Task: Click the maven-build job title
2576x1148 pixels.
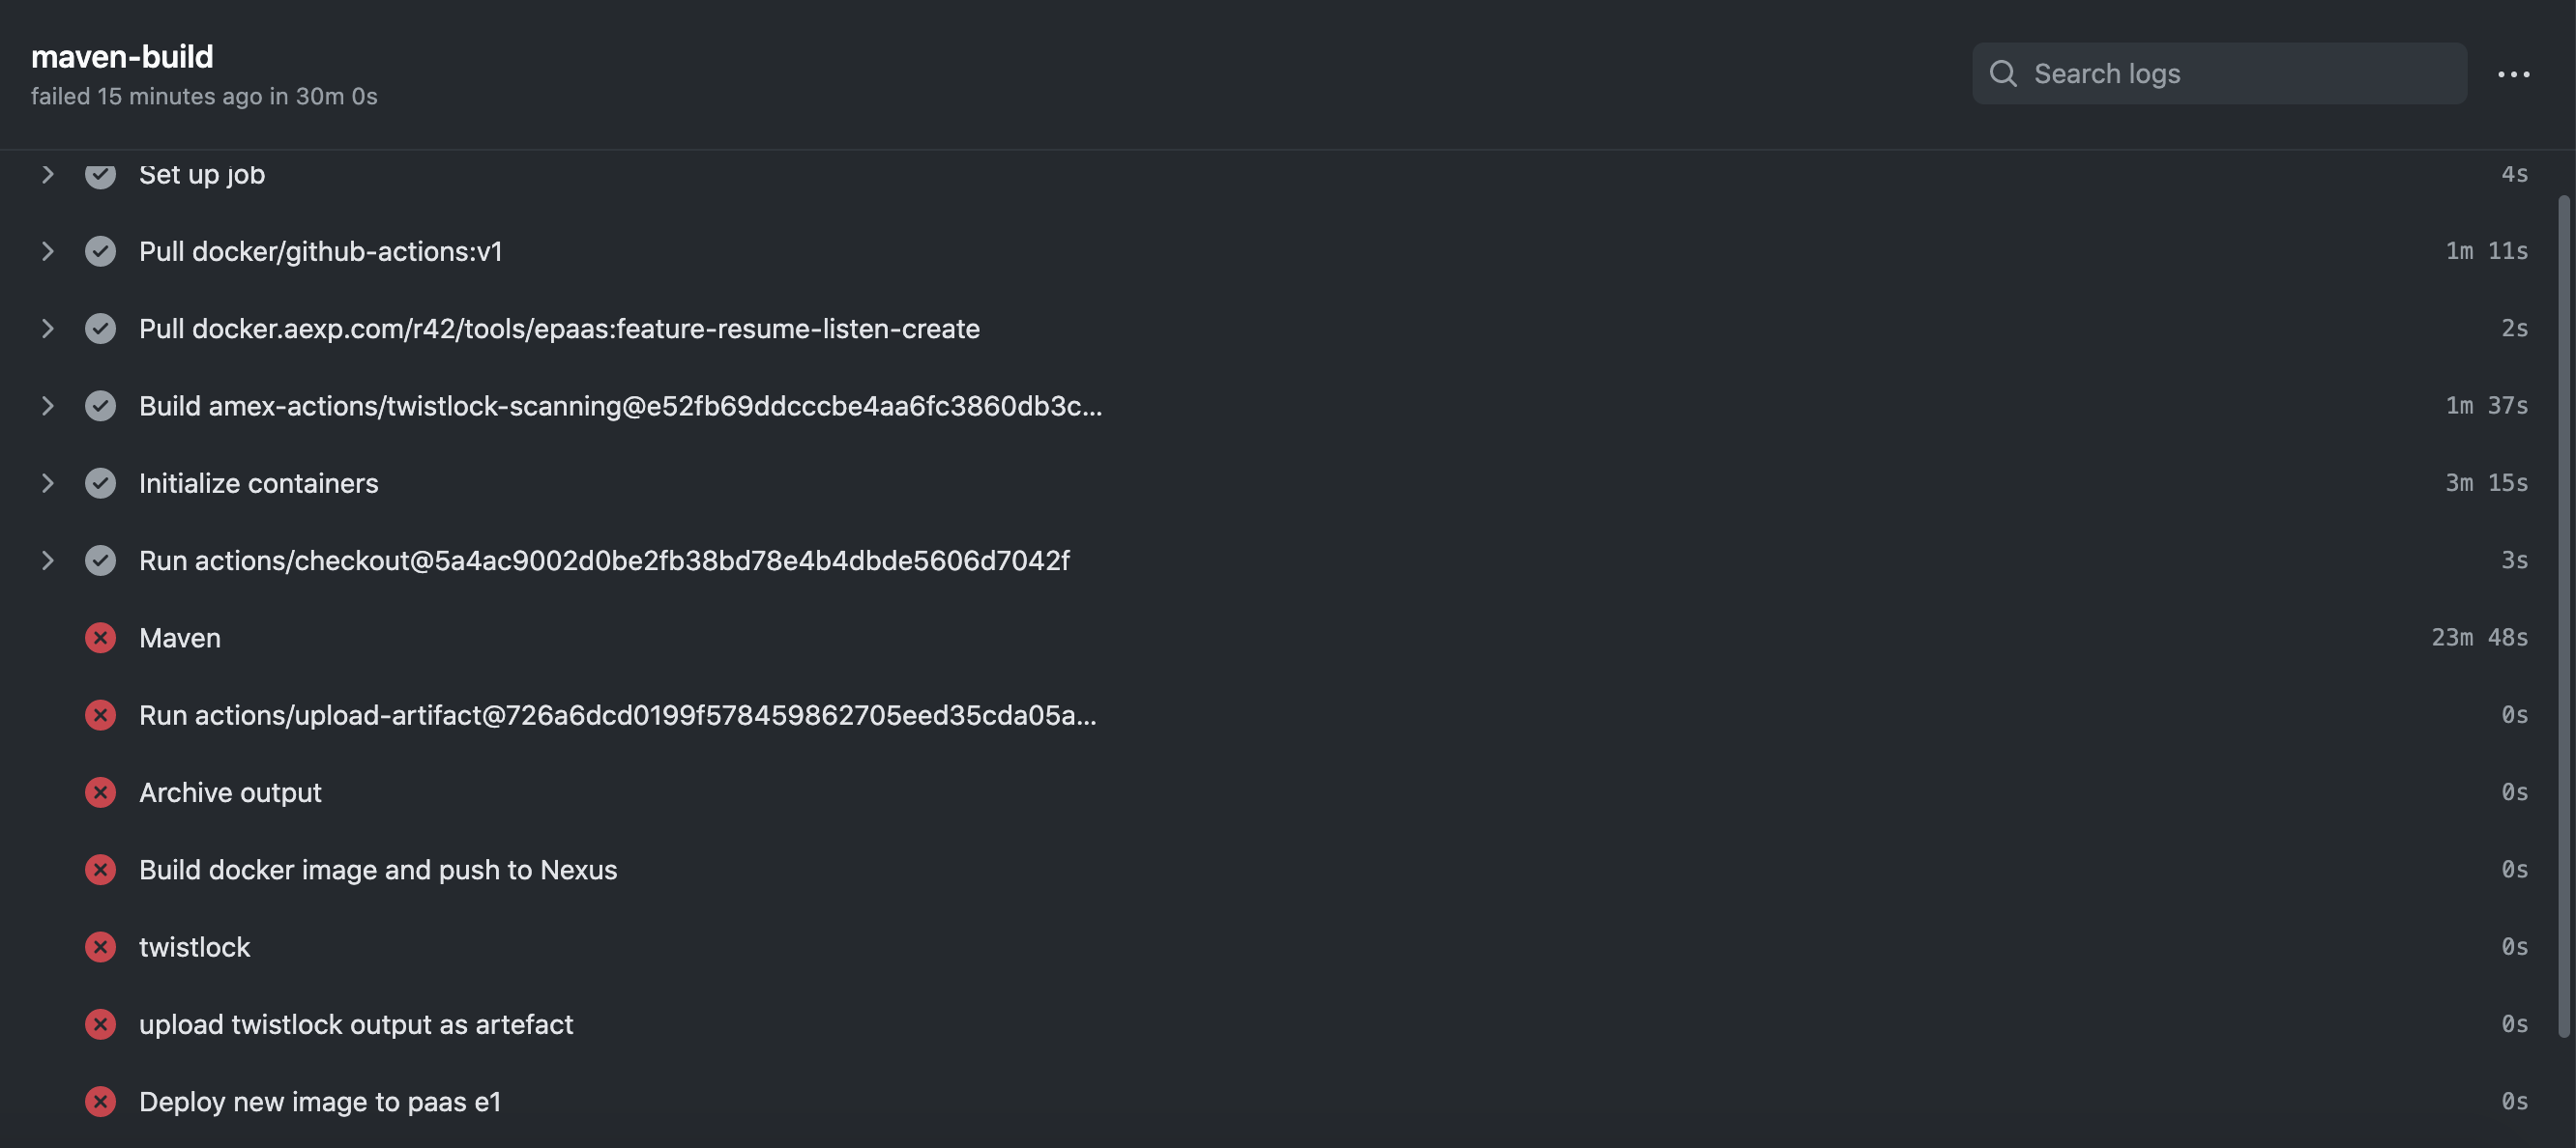Action: (122, 56)
